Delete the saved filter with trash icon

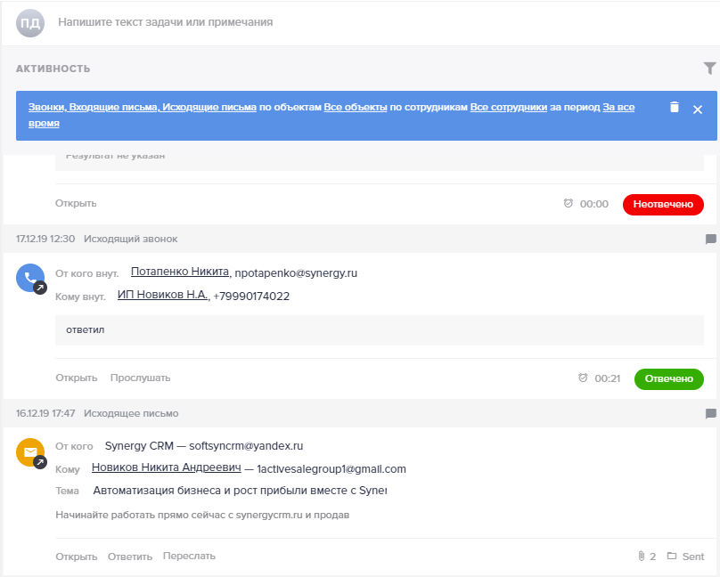[x=675, y=107]
